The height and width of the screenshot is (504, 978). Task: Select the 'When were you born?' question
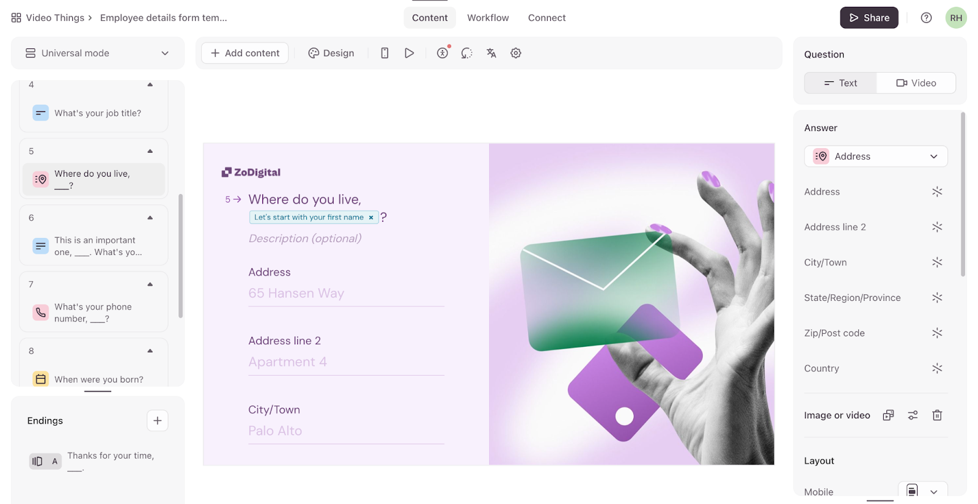tap(94, 379)
